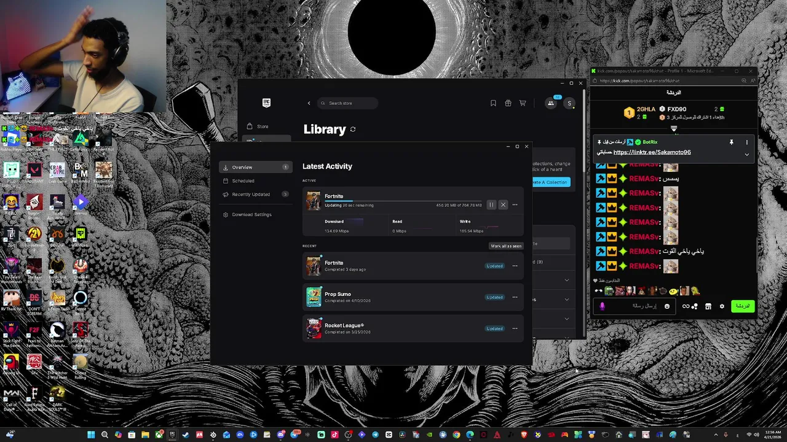Open File Explorer from the taskbar

[145, 435]
